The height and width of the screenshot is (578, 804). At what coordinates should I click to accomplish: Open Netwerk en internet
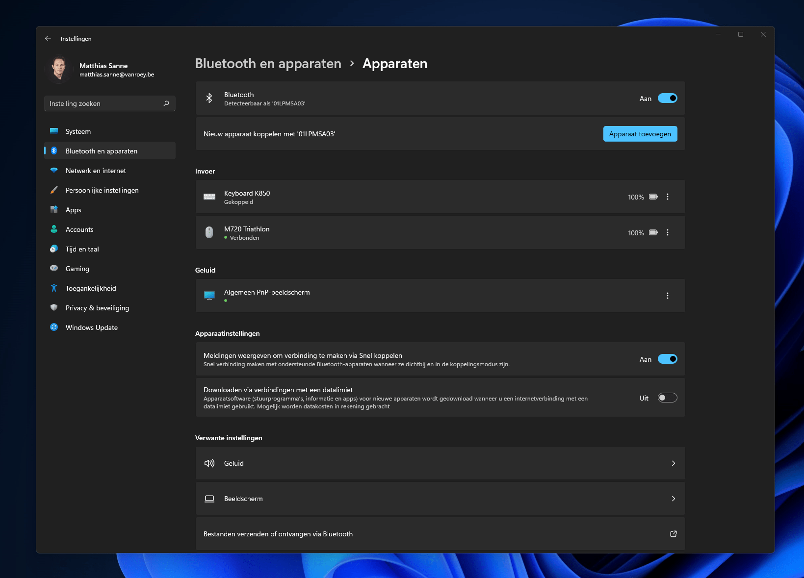click(110, 171)
